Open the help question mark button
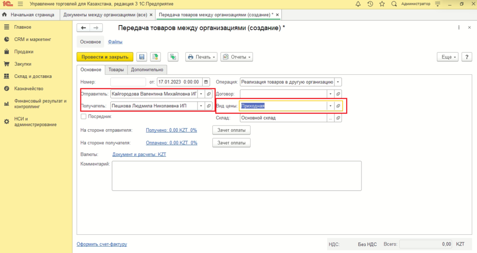This screenshot has width=477, height=253. 467,57
